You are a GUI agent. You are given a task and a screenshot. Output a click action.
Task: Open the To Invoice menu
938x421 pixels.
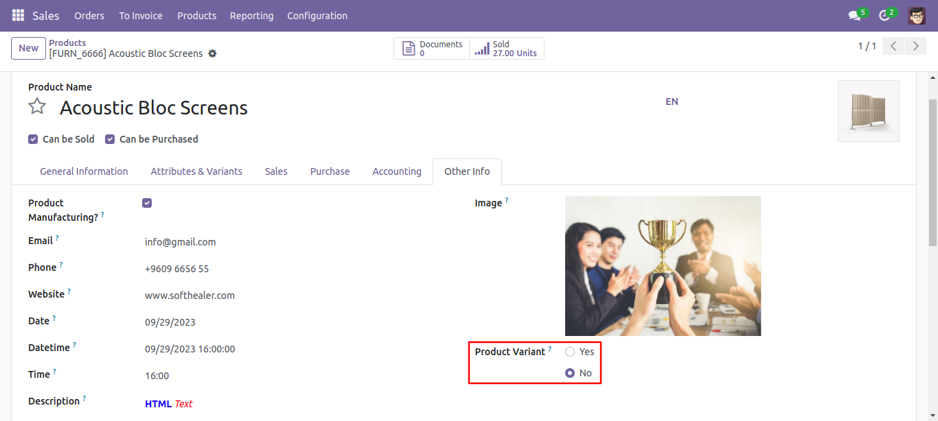coord(141,15)
